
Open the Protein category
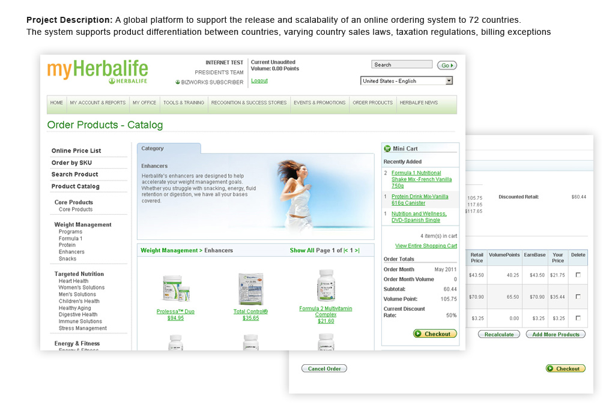click(x=67, y=245)
